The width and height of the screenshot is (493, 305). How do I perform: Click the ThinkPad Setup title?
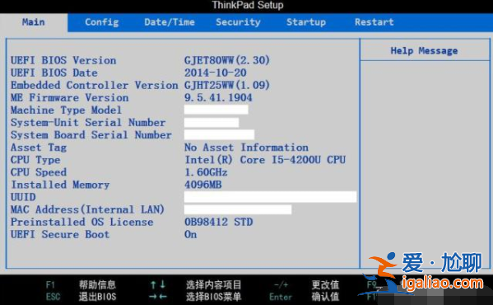click(x=248, y=5)
